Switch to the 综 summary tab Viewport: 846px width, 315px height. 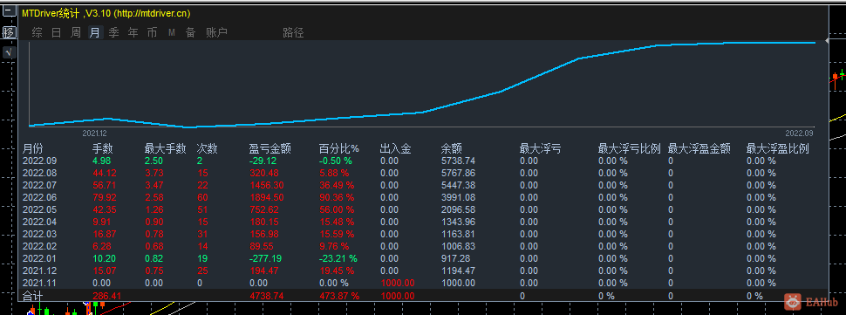(38, 33)
